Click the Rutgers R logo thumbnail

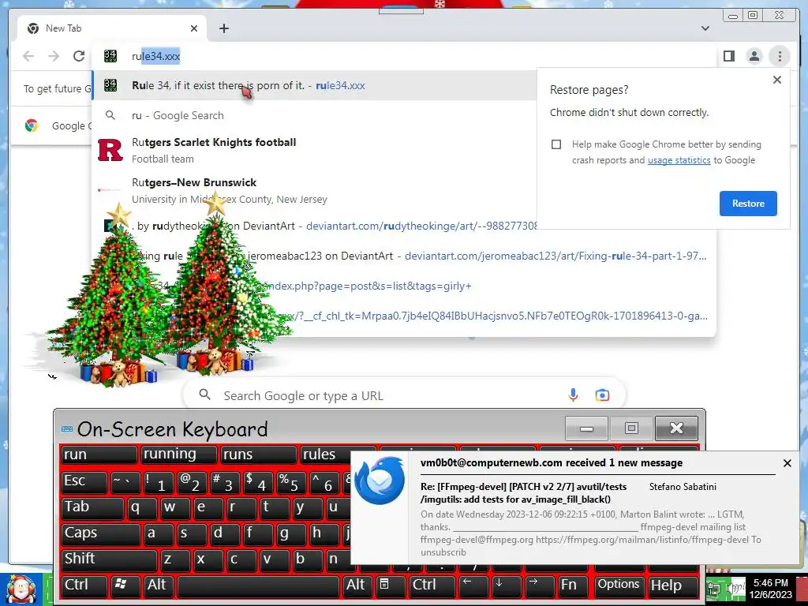click(110, 151)
